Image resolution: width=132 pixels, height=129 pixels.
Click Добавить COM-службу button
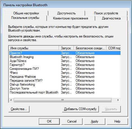(80, 109)
